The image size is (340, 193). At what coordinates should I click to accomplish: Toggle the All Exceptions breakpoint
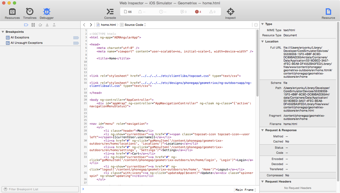[x=76, y=38]
